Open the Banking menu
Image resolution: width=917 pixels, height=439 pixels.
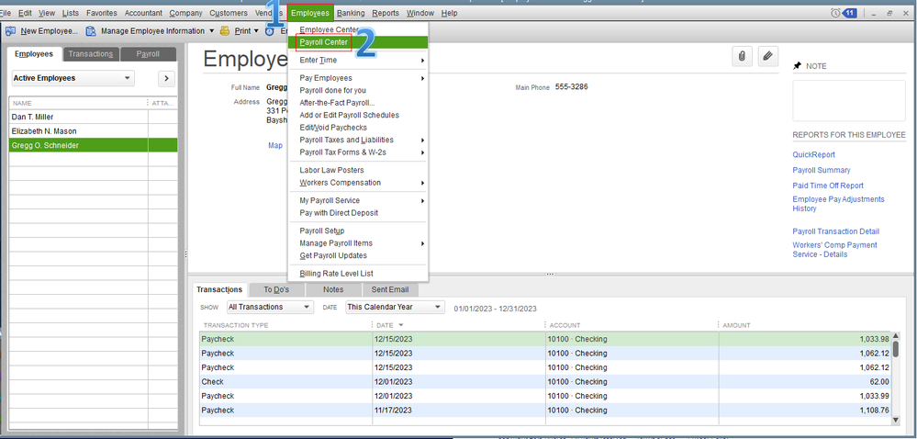point(351,13)
